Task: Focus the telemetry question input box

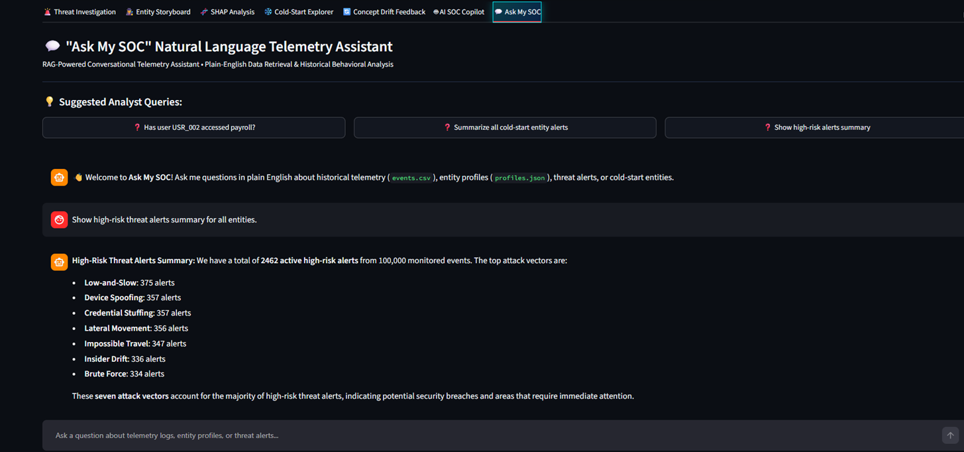Action: pyautogui.click(x=490, y=435)
